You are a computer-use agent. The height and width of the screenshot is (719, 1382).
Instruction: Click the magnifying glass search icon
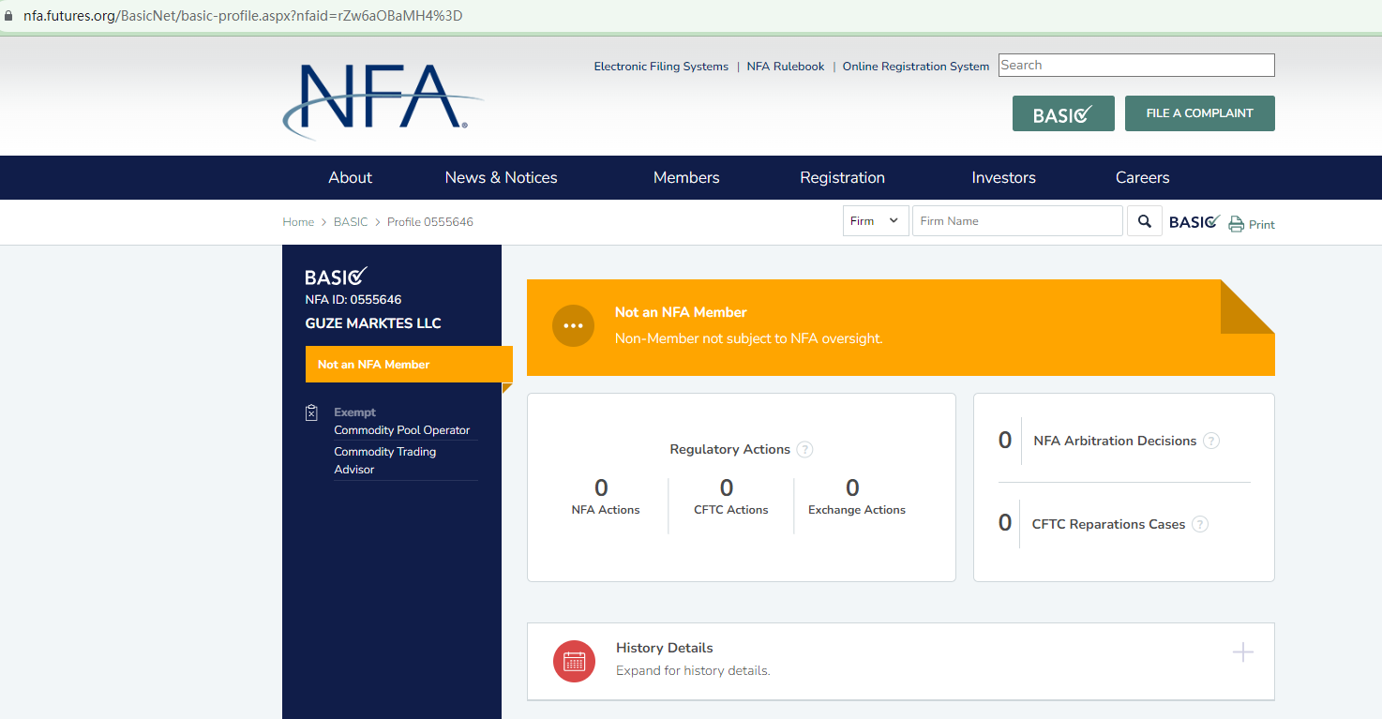tap(1144, 221)
